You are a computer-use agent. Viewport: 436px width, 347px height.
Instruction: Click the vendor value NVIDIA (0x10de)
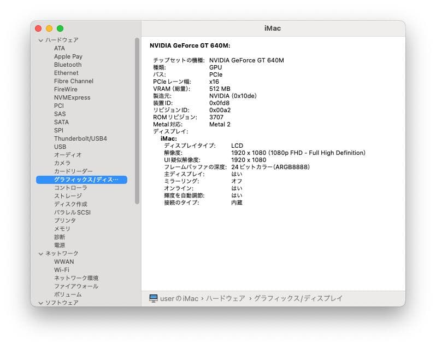click(233, 96)
